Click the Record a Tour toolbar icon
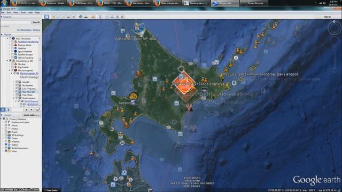Image resolution: width=342 pixels, height=192 pixels. point(74,17)
